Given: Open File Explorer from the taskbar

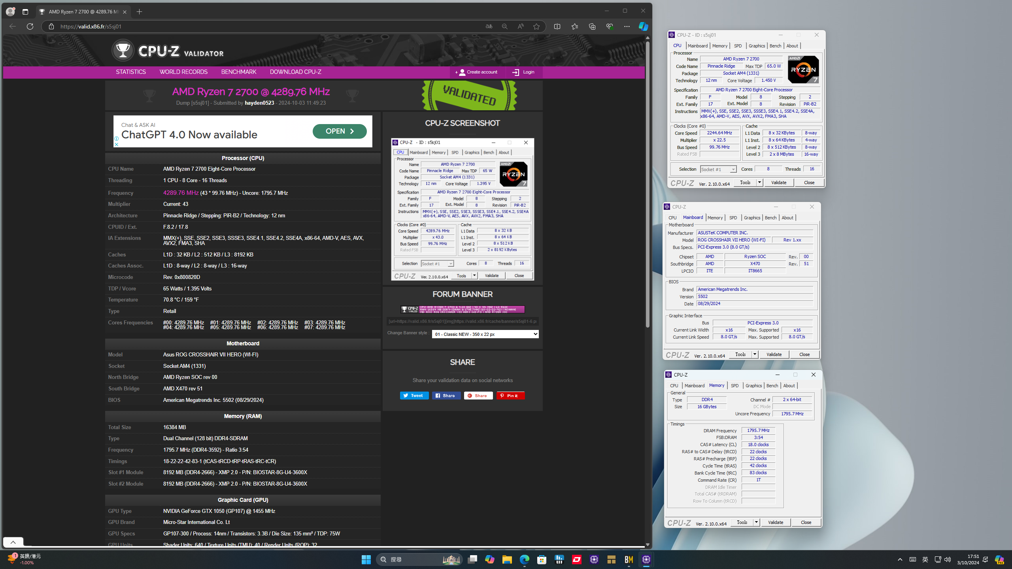Looking at the screenshot, I should [x=507, y=560].
